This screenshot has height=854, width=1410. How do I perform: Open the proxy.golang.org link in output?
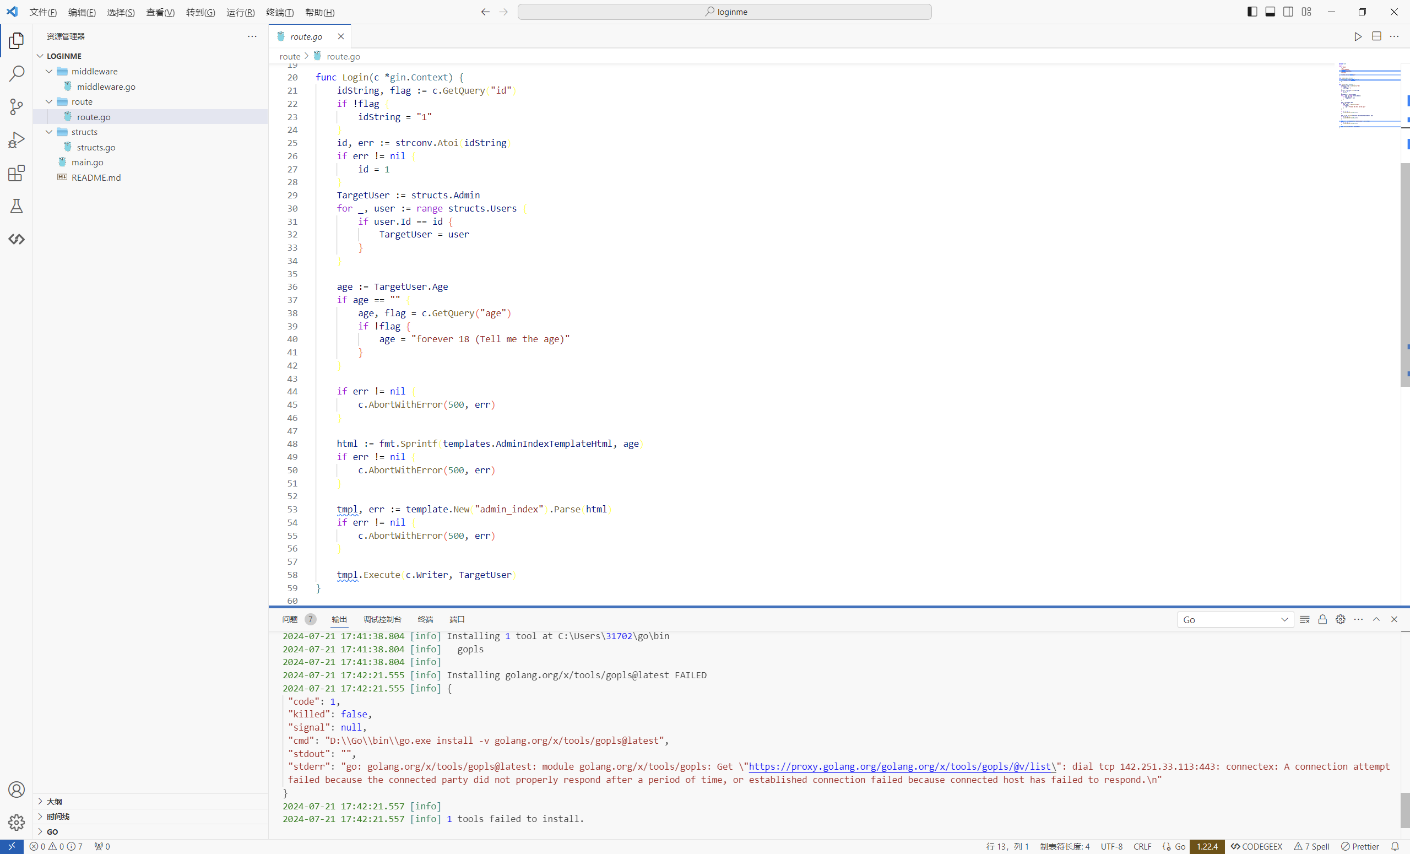(902, 766)
